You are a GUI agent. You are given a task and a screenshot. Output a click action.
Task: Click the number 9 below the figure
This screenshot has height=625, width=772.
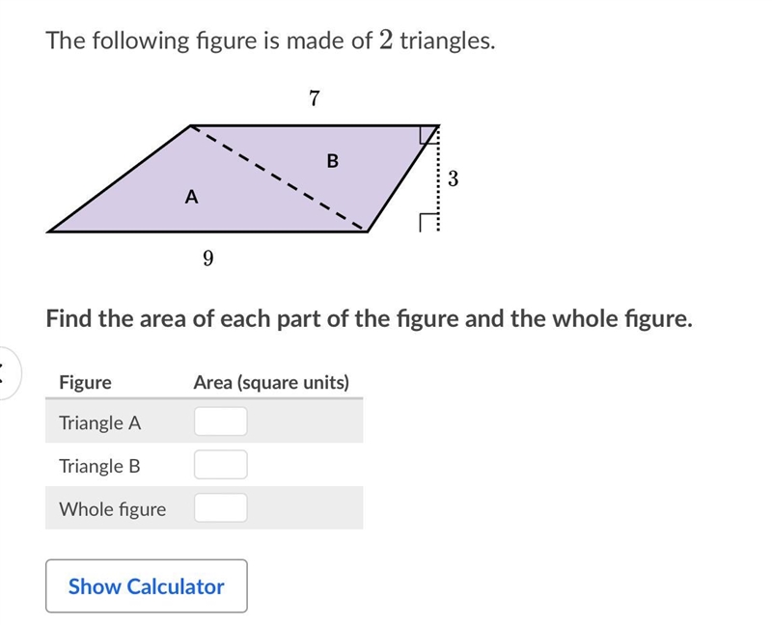click(207, 258)
